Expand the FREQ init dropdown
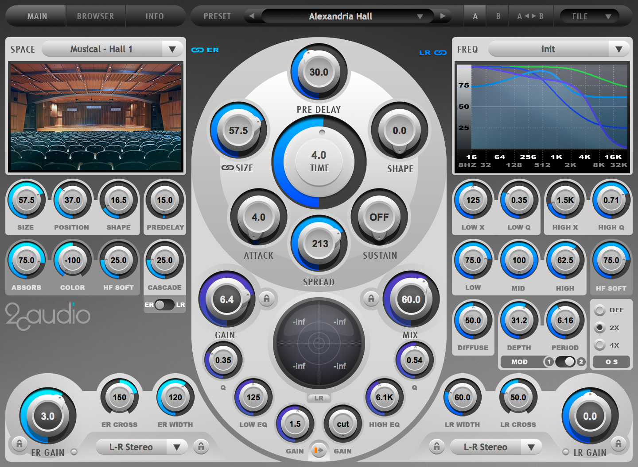Viewport: 638px width, 467px height. (x=619, y=49)
